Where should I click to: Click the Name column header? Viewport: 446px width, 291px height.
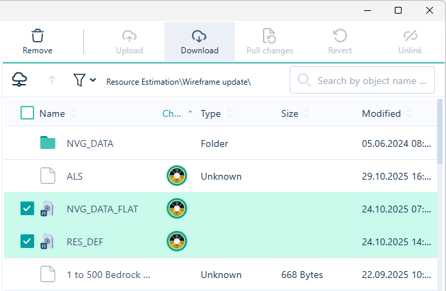[52, 113]
